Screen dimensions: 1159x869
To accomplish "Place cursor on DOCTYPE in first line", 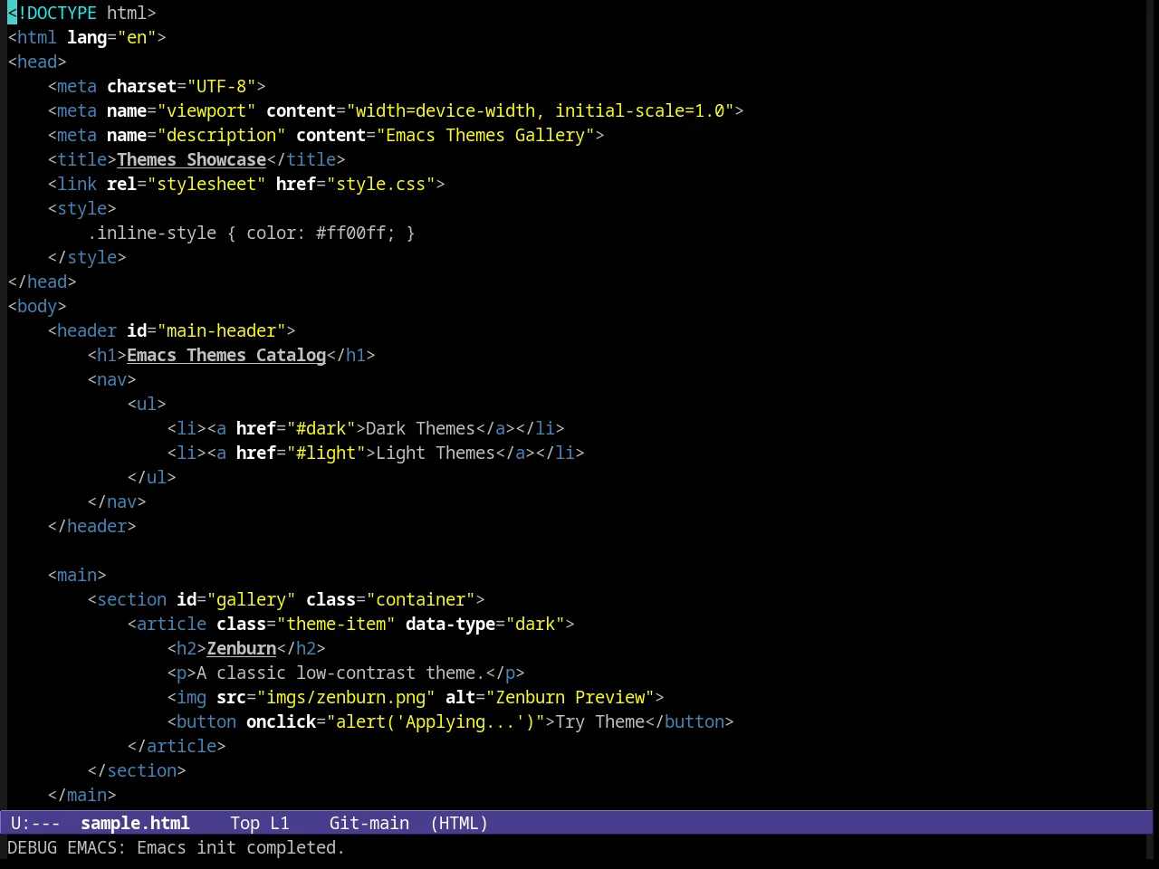I will coord(62,13).
